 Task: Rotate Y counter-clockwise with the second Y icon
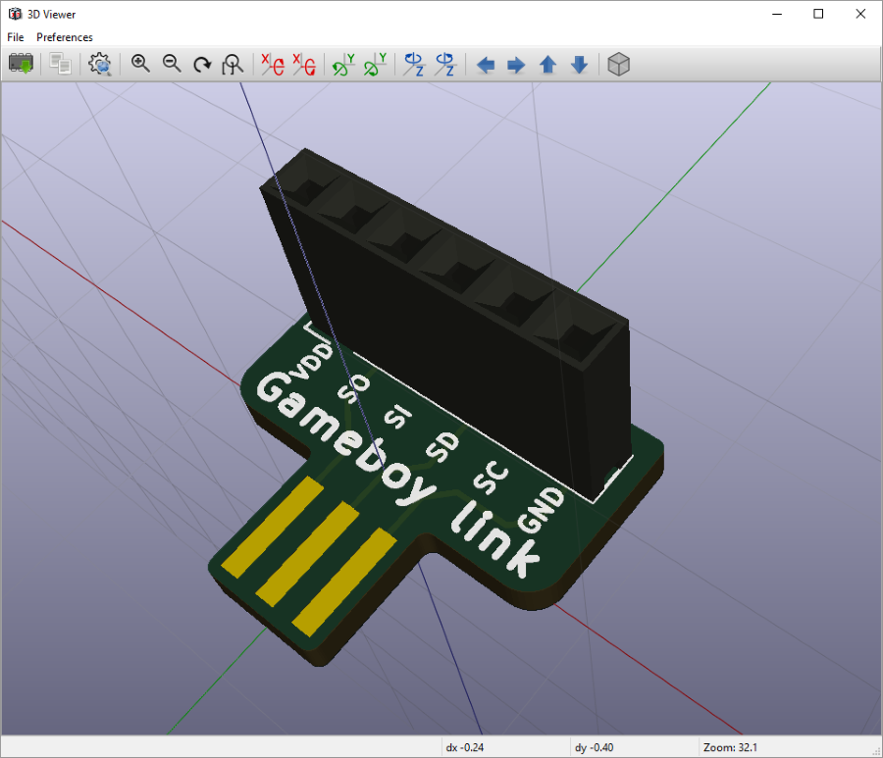(x=376, y=64)
